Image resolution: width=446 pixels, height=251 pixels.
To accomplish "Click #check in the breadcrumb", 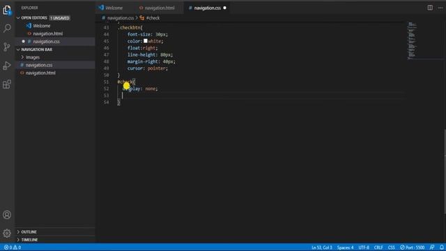I will point(153,18).
